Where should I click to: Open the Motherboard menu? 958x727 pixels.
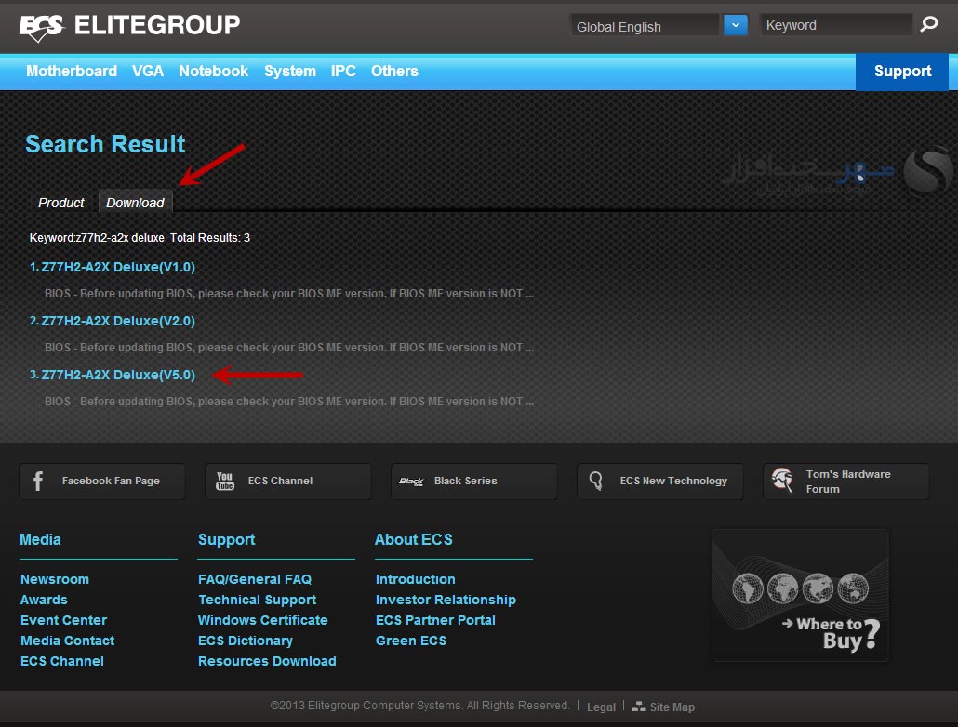pyautogui.click(x=72, y=72)
